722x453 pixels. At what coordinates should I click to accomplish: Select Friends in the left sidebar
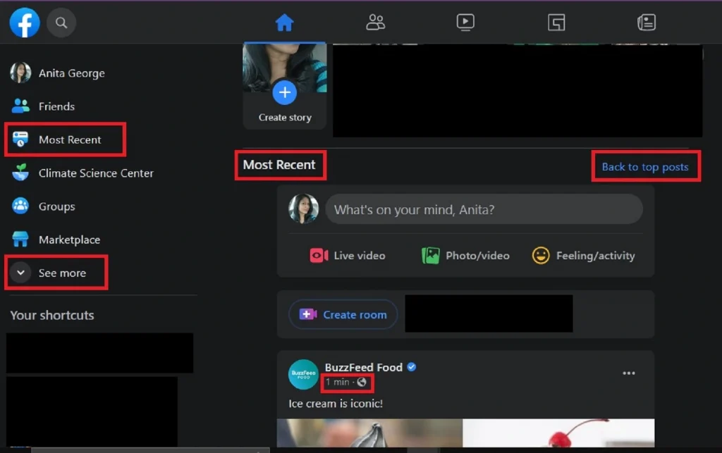coord(43,106)
